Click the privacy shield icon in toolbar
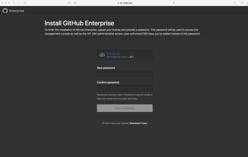The width and height of the screenshot is (248, 157). (69, 3)
